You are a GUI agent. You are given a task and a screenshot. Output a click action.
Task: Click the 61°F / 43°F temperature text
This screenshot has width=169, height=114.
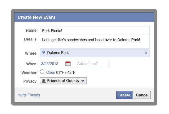(x=65, y=73)
